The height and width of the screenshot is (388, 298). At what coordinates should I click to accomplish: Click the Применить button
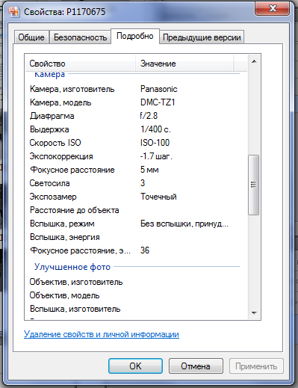click(256, 366)
